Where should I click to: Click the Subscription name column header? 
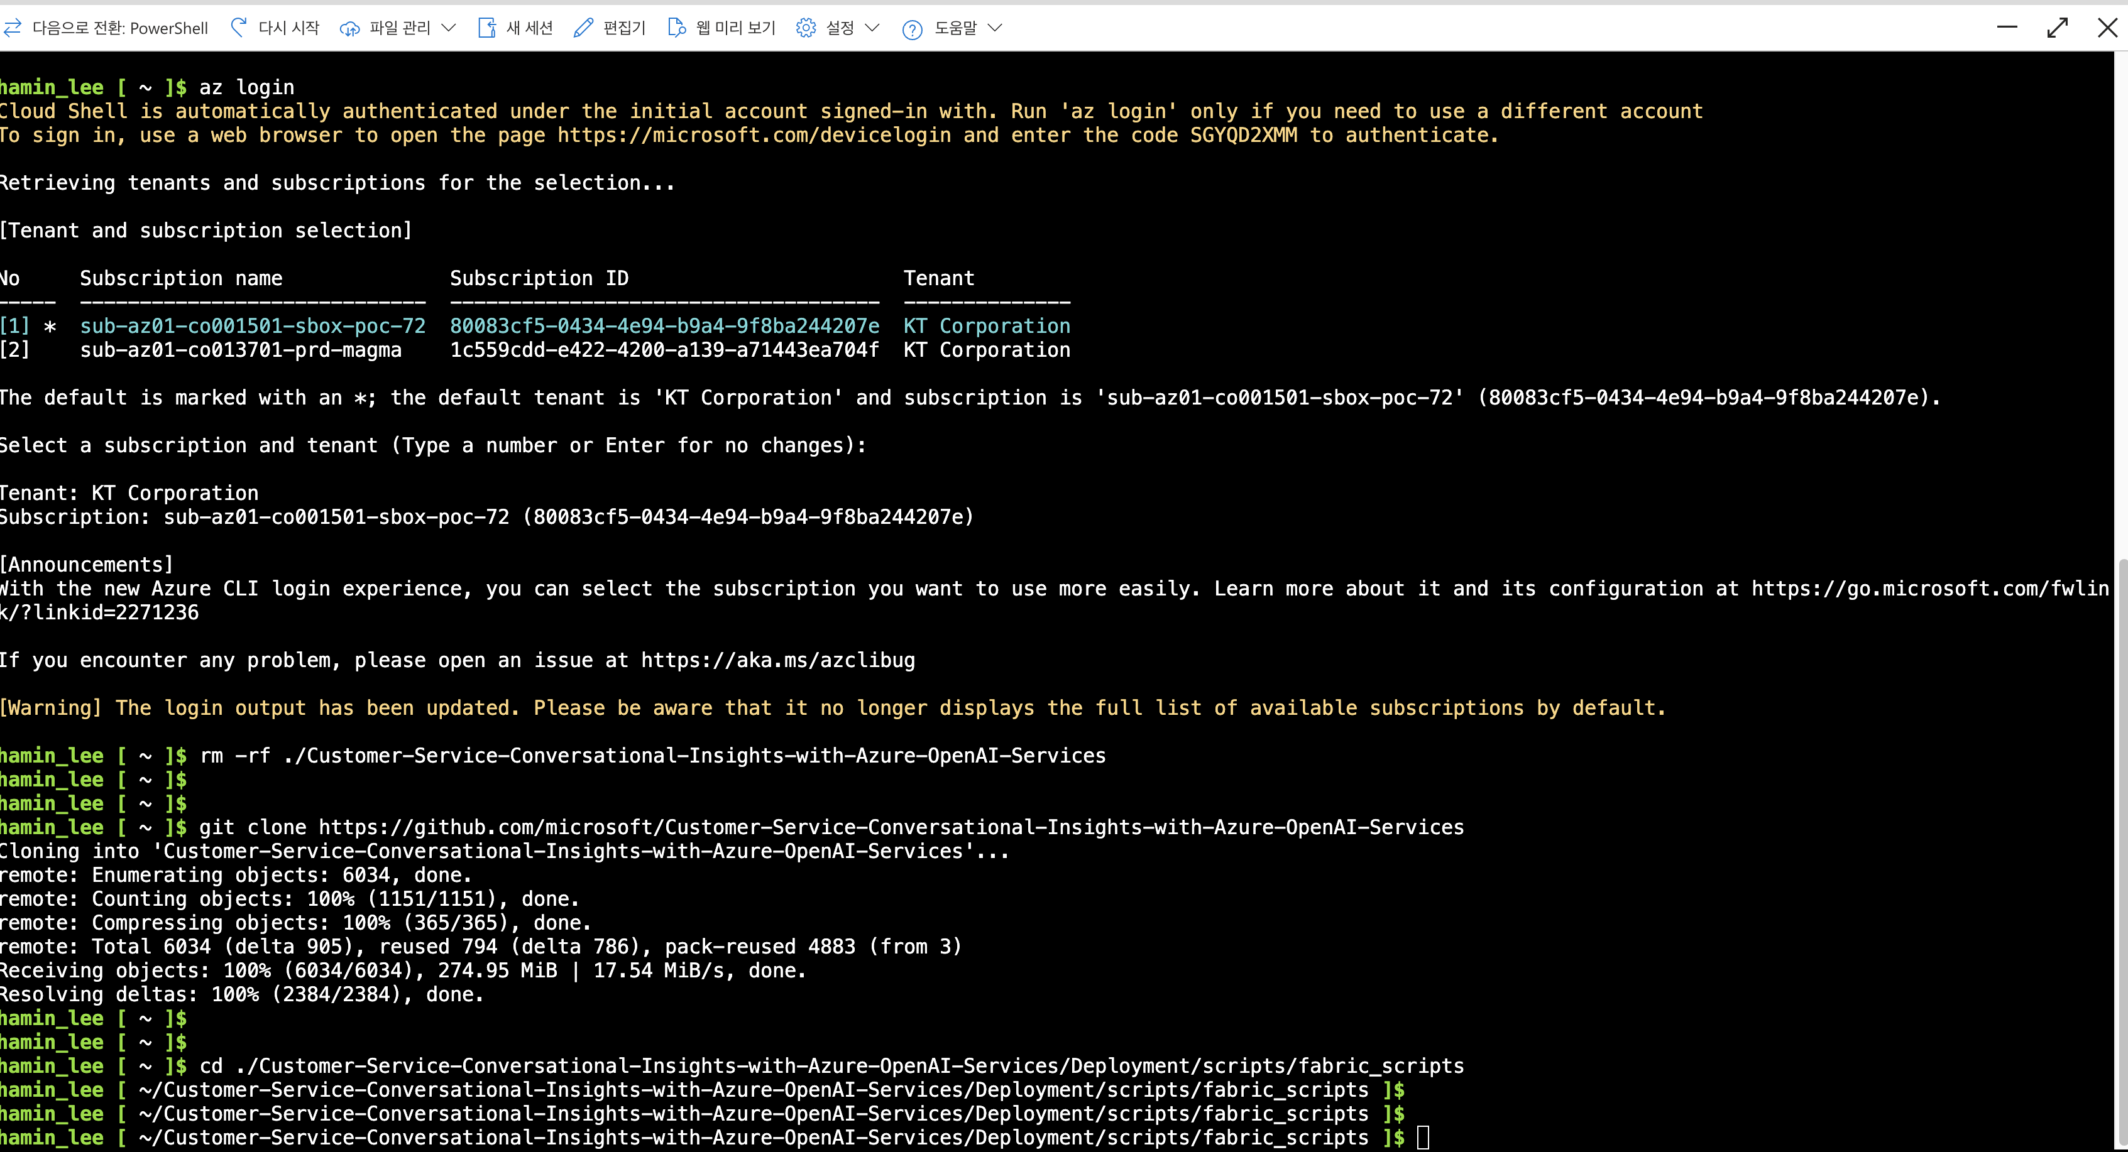(181, 278)
